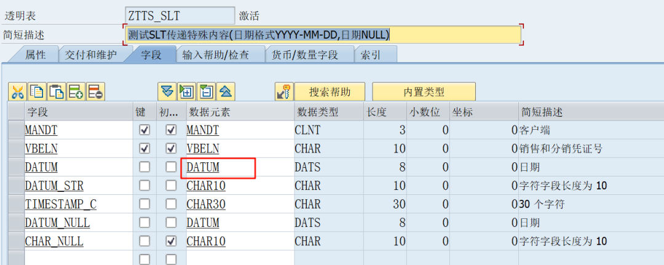Uncheck the initial values checkbox for VBELN

(171, 149)
